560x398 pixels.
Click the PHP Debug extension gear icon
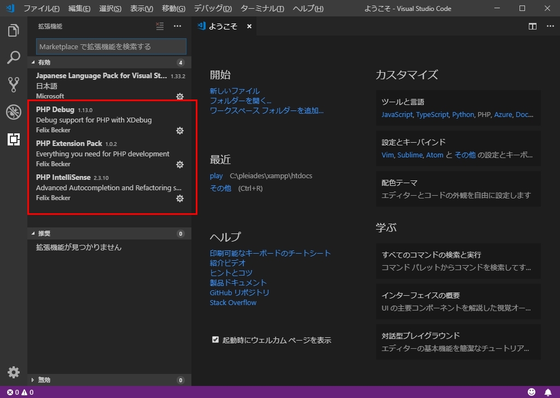pos(179,131)
